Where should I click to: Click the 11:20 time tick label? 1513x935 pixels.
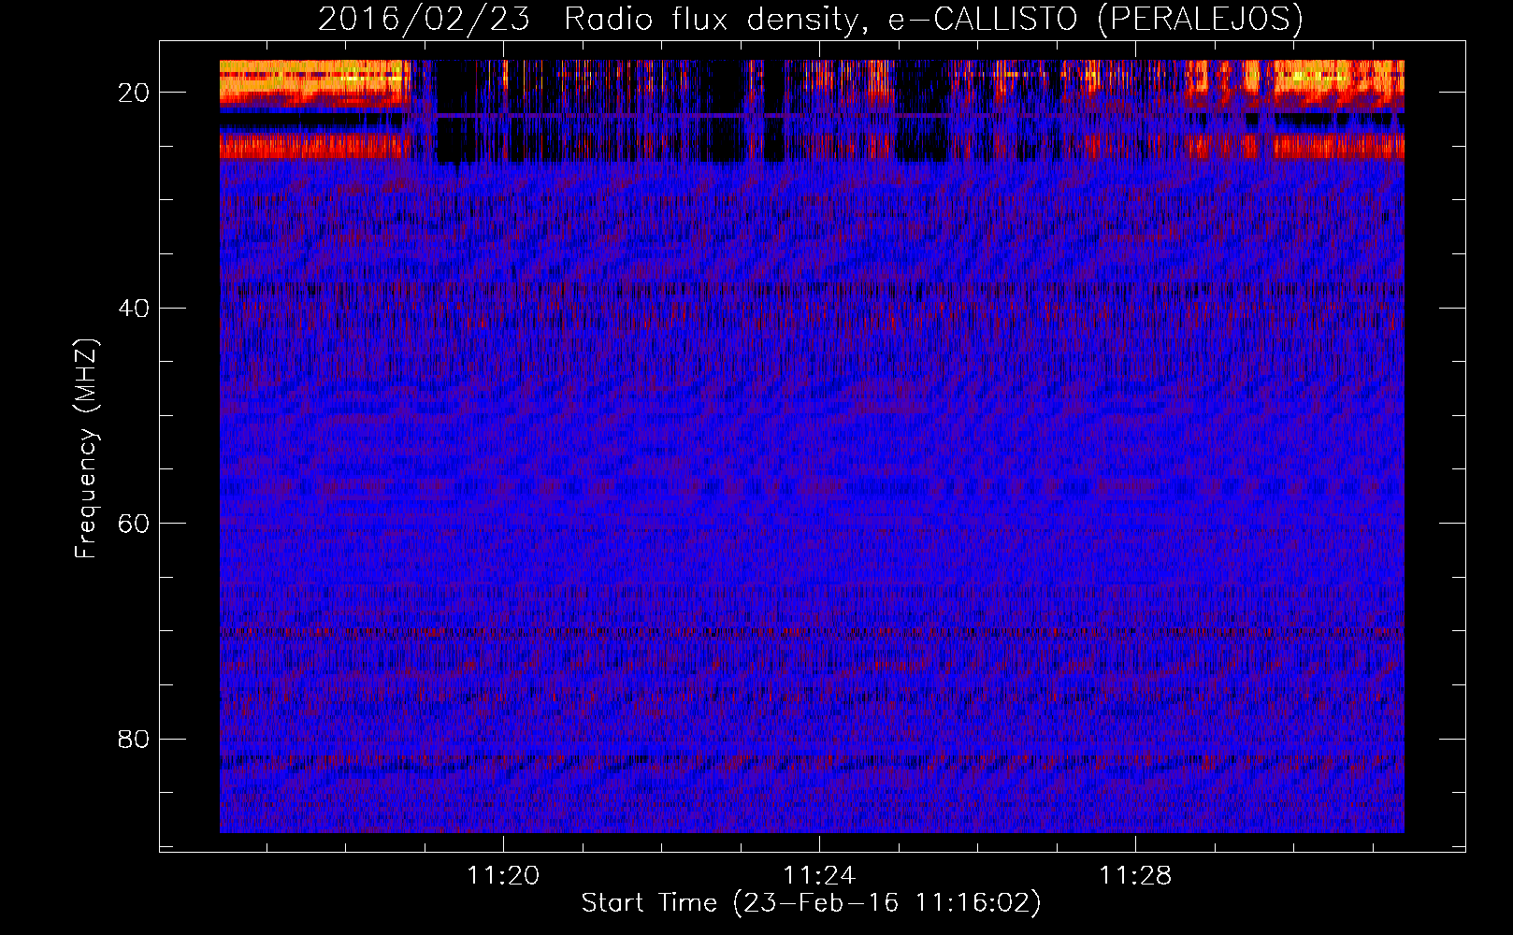pos(503,875)
